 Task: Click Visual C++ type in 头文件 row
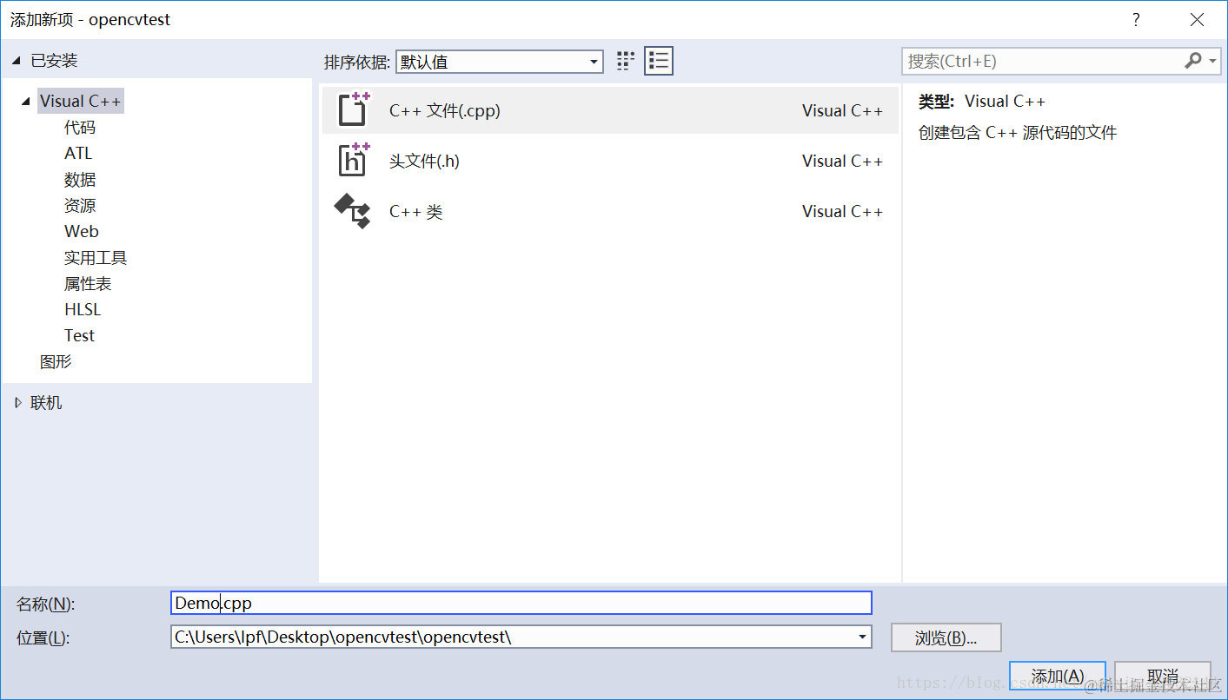click(x=842, y=161)
